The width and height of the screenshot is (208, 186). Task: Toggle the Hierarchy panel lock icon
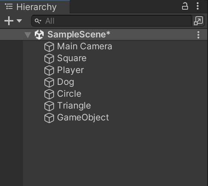coord(185,6)
